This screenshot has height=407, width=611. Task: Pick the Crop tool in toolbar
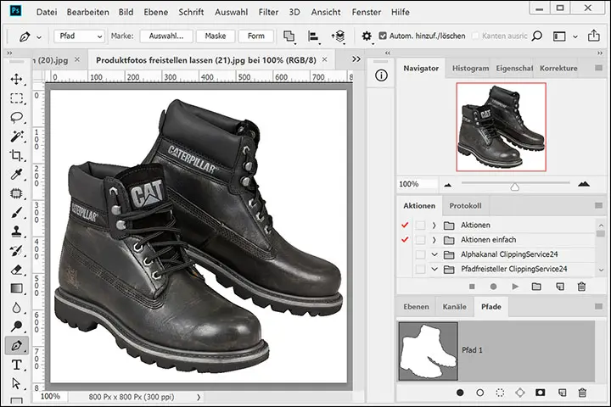coord(16,156)
